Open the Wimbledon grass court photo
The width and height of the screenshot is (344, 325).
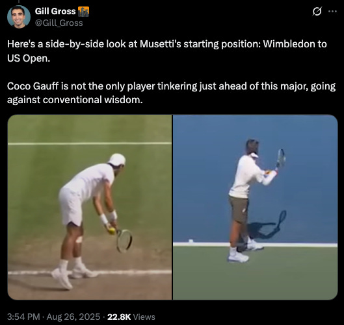90,207
